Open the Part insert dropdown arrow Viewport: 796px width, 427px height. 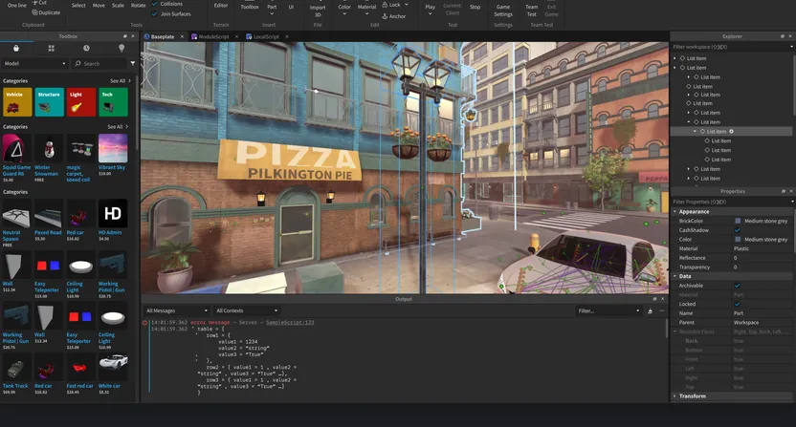pyautogui.click(x=272, y=13)
